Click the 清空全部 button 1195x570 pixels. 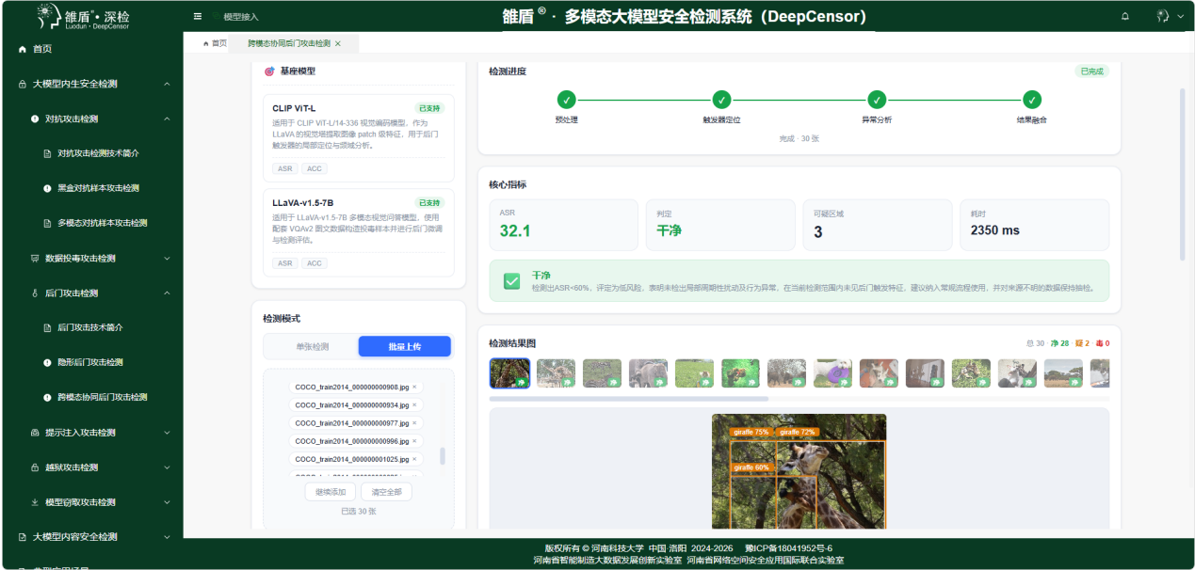click(x=386, y=492)
